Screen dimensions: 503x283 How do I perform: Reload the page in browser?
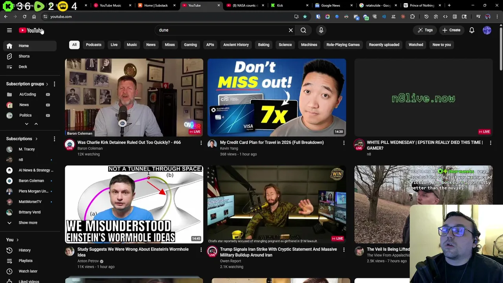[x=24, y=17]
